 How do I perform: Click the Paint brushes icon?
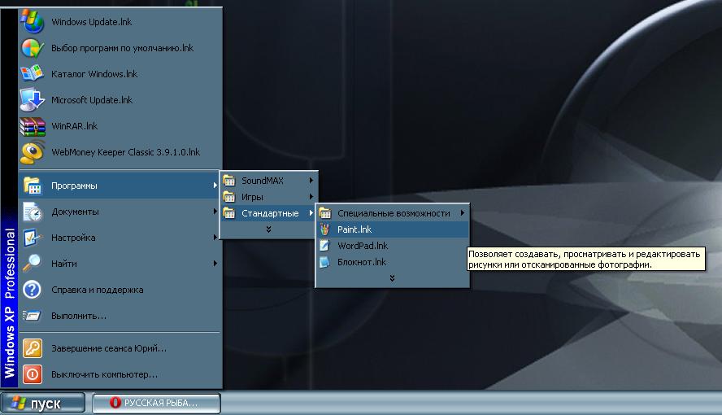click(x=325, y=229)
